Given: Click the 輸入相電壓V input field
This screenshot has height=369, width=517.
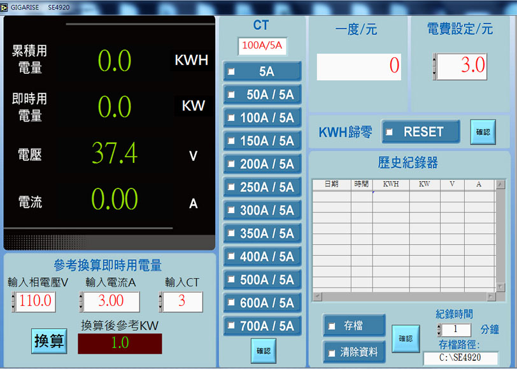Looking at the screenshot, I should 36,301.
